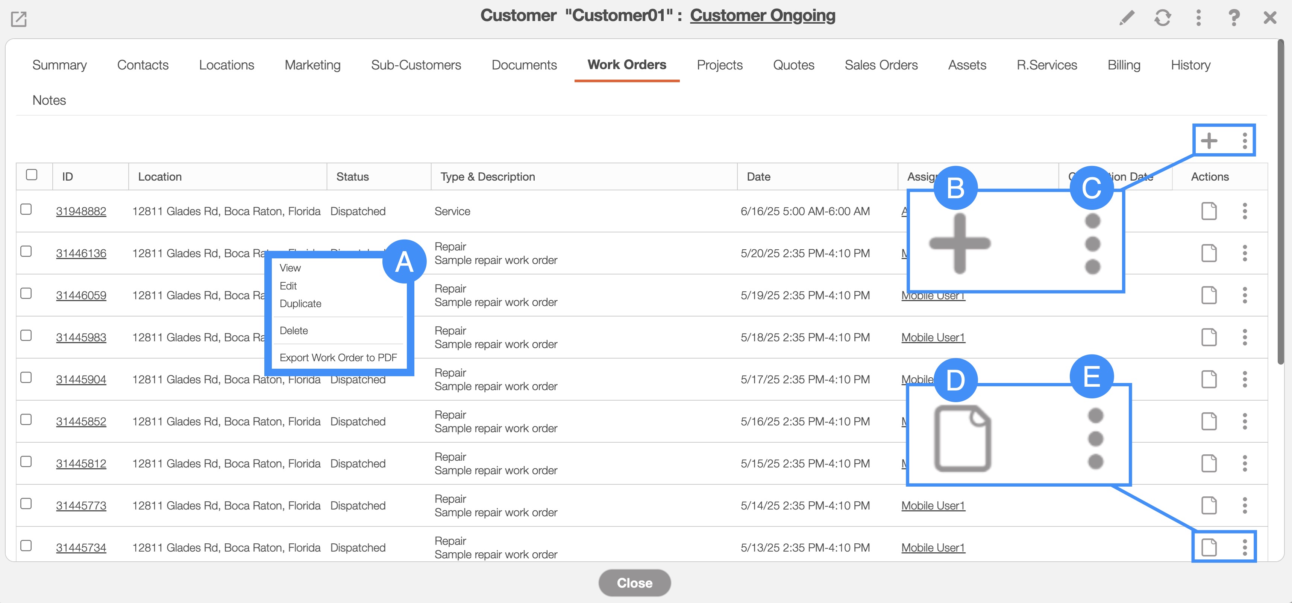Click the Customer Ongoing status link
The width and height of the screenshot is (1292, 603).
click(762, 15)
